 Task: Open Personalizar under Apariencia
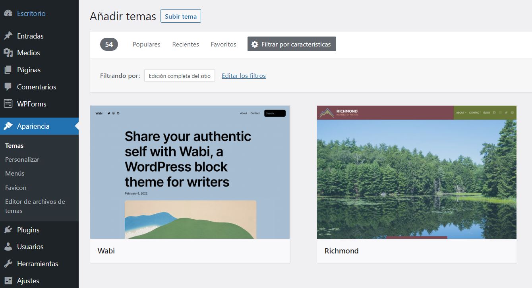tap(22, 159)
